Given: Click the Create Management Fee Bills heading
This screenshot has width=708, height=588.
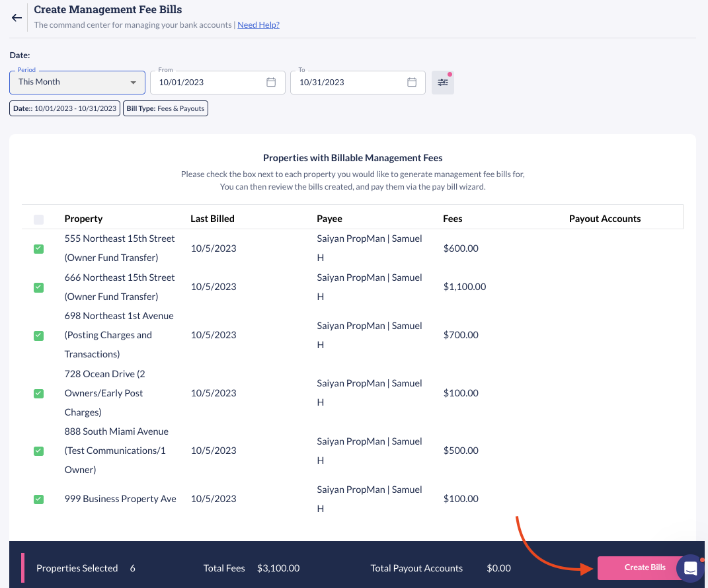Looking at the screenshot, I should pos(108,9).
